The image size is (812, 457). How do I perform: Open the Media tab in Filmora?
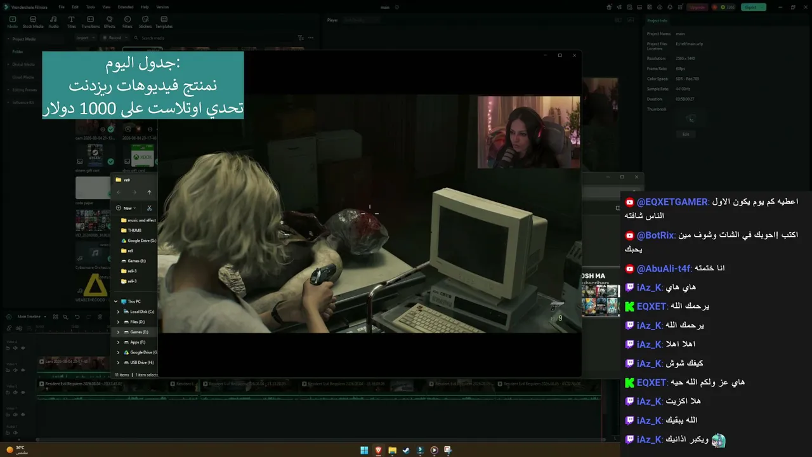coord(13,22)
